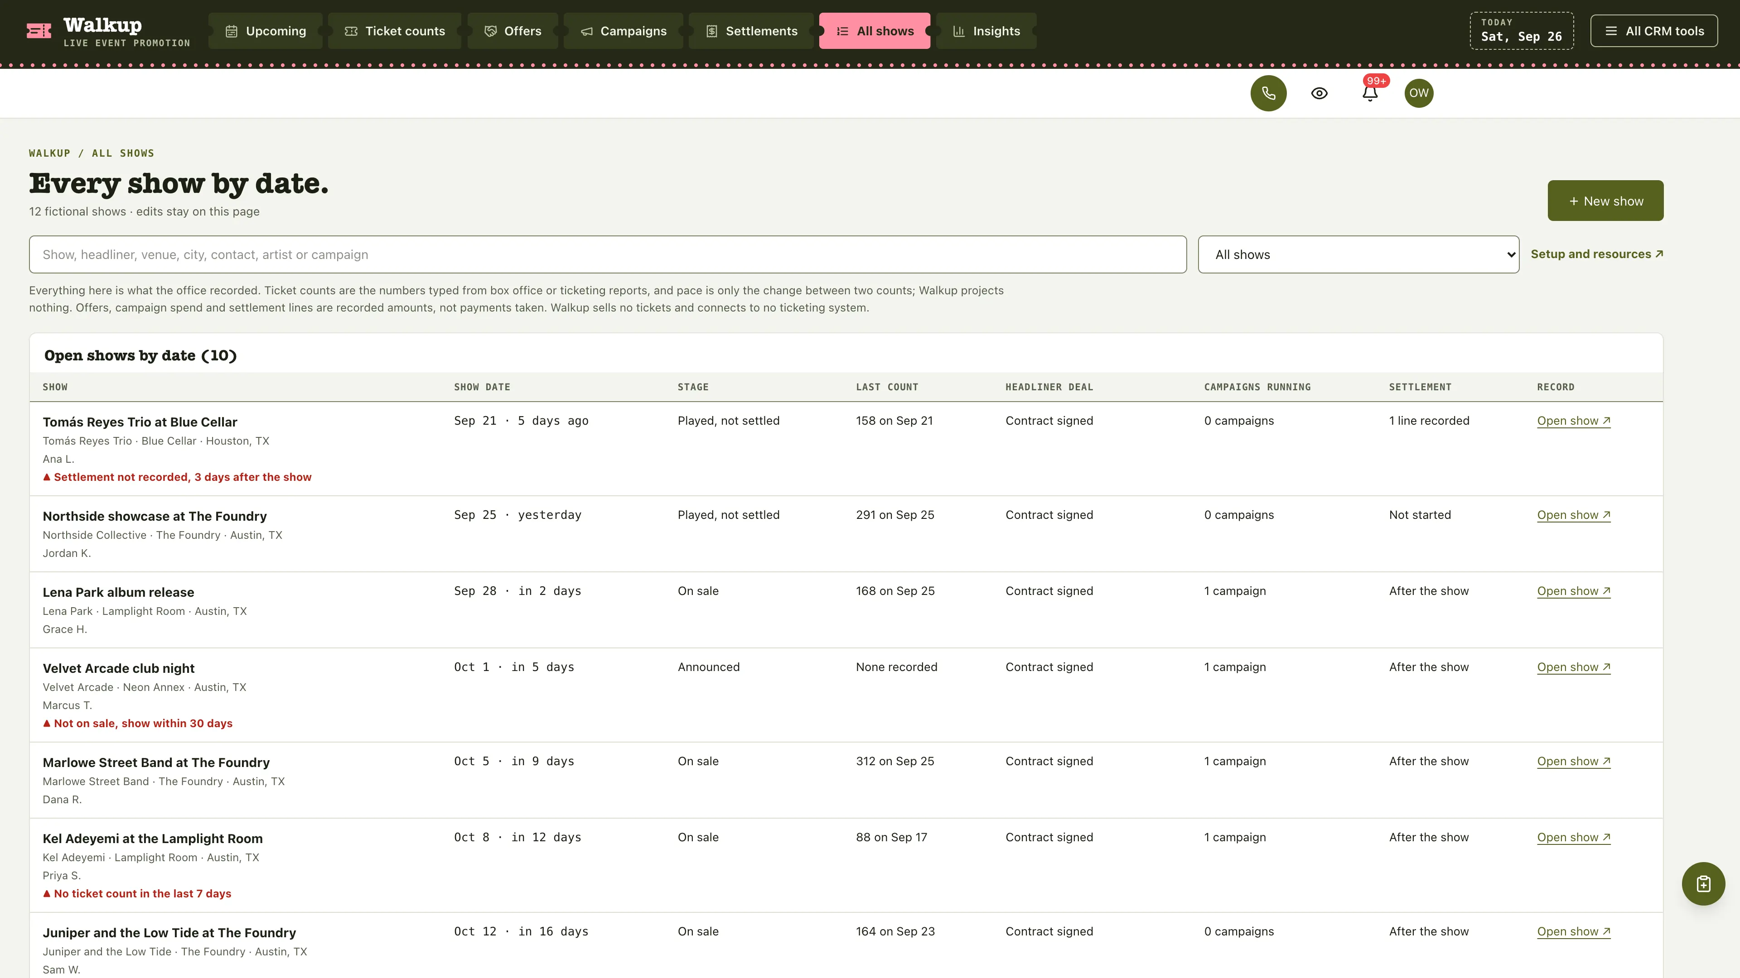Open show for Lena Park album release
The image size is (1740, 978).
pyautogui.click(x=1573, y=591)
